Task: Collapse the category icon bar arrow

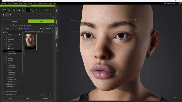Action: (54, 17)
